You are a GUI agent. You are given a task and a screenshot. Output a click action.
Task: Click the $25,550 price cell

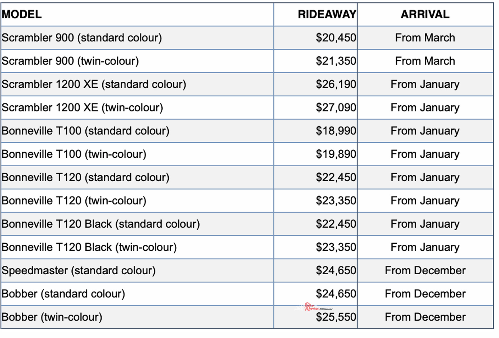click(336, 317)
